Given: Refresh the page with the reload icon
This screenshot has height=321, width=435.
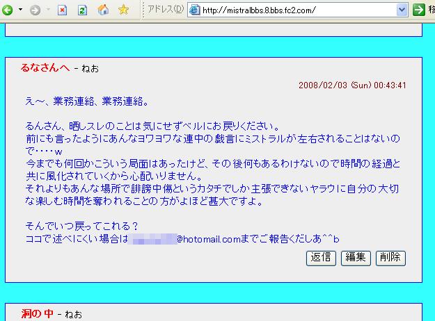Looking at the screenshot, I should (x=82, y=10).
